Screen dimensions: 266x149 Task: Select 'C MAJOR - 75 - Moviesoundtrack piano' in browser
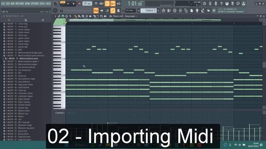[23, 58]
